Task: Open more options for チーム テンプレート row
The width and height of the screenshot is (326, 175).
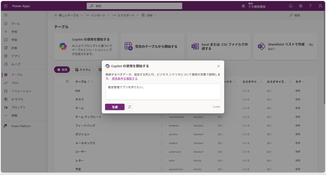Action: pos(162,117)
